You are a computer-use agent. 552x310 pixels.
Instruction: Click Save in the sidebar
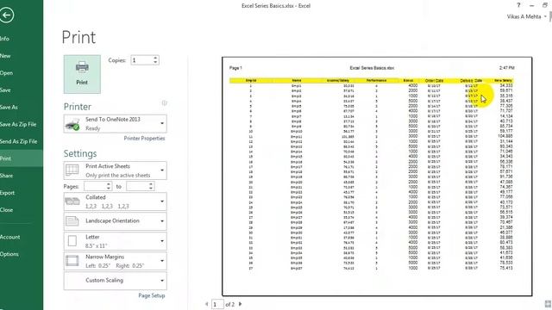click(5, 90)
